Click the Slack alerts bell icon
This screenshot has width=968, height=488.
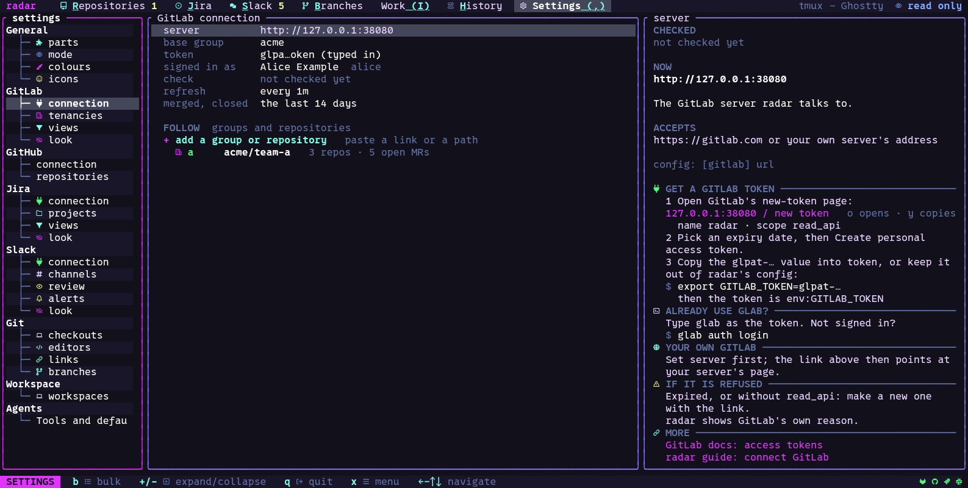39,299
